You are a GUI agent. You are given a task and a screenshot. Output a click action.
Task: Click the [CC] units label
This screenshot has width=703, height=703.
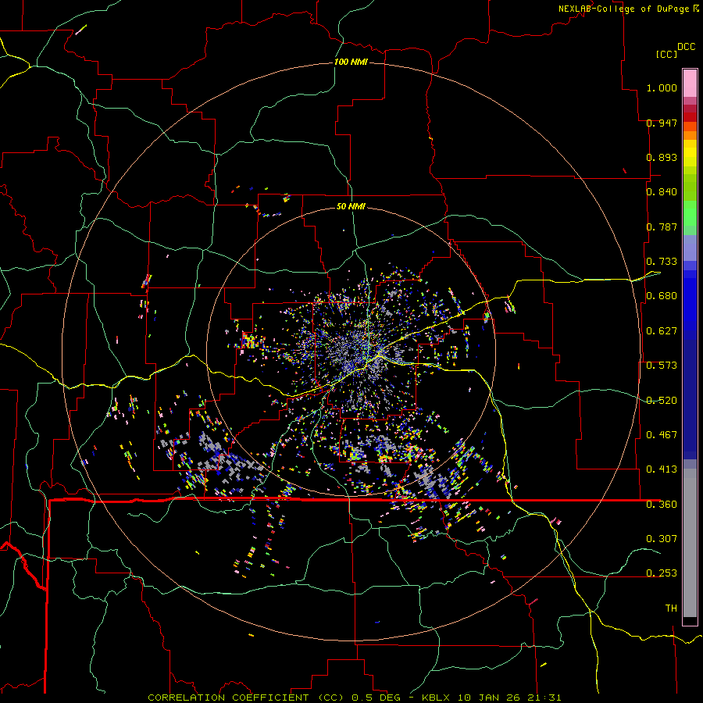(x=666, y=54)
